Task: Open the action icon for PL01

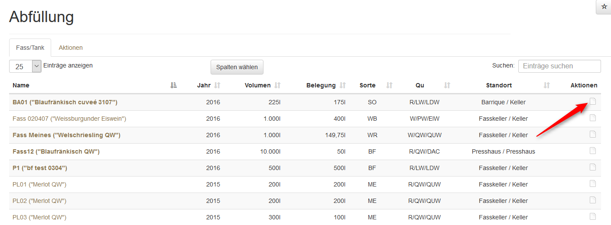Action: 593,183
